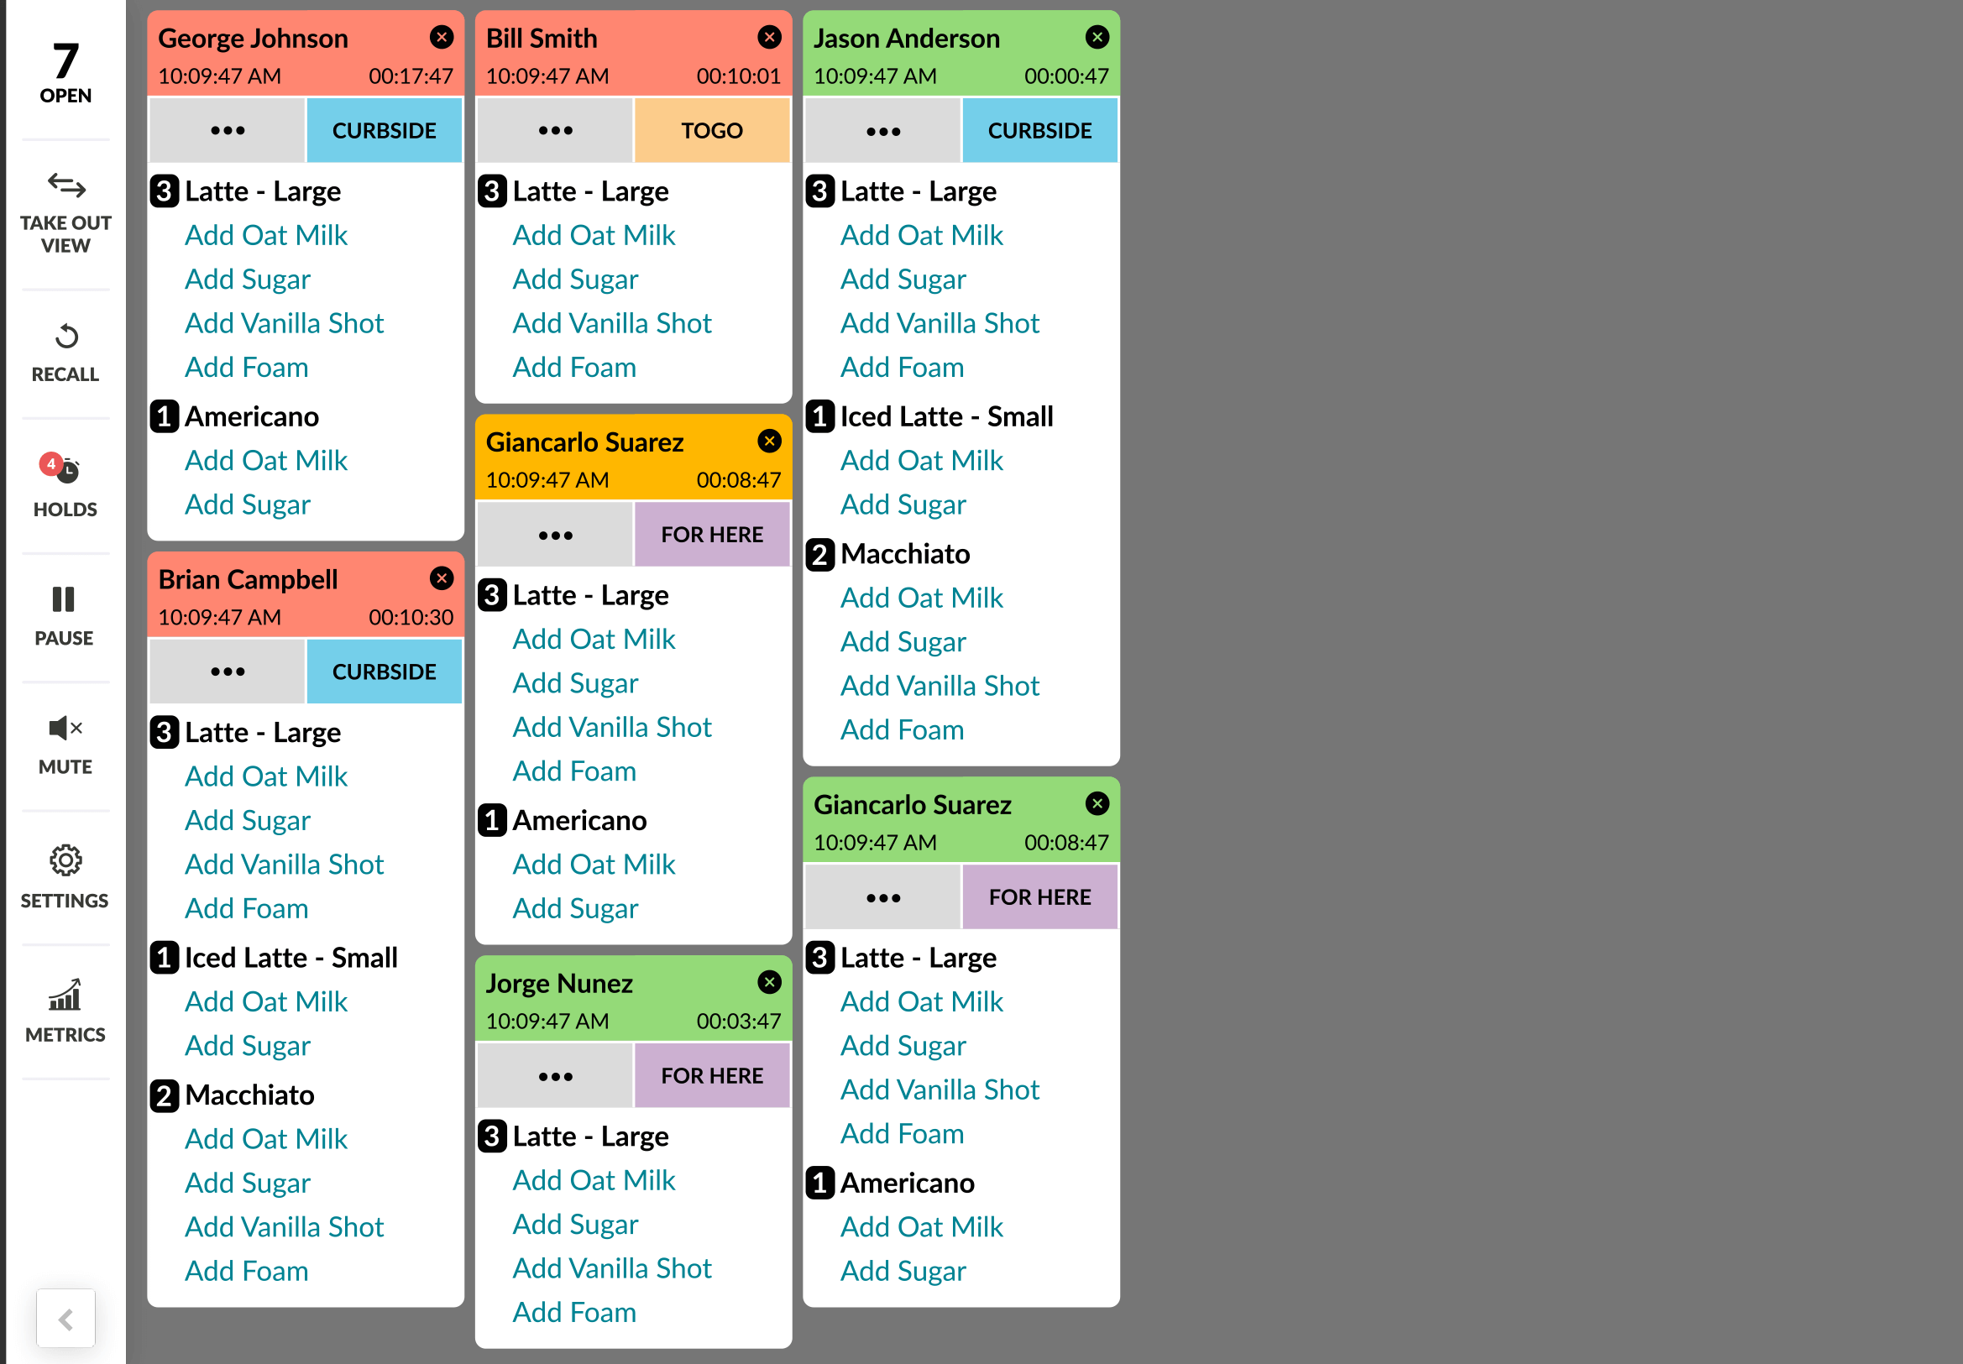
Task: Dismiss George Johnson's order ticket
Action: [441, 37]
